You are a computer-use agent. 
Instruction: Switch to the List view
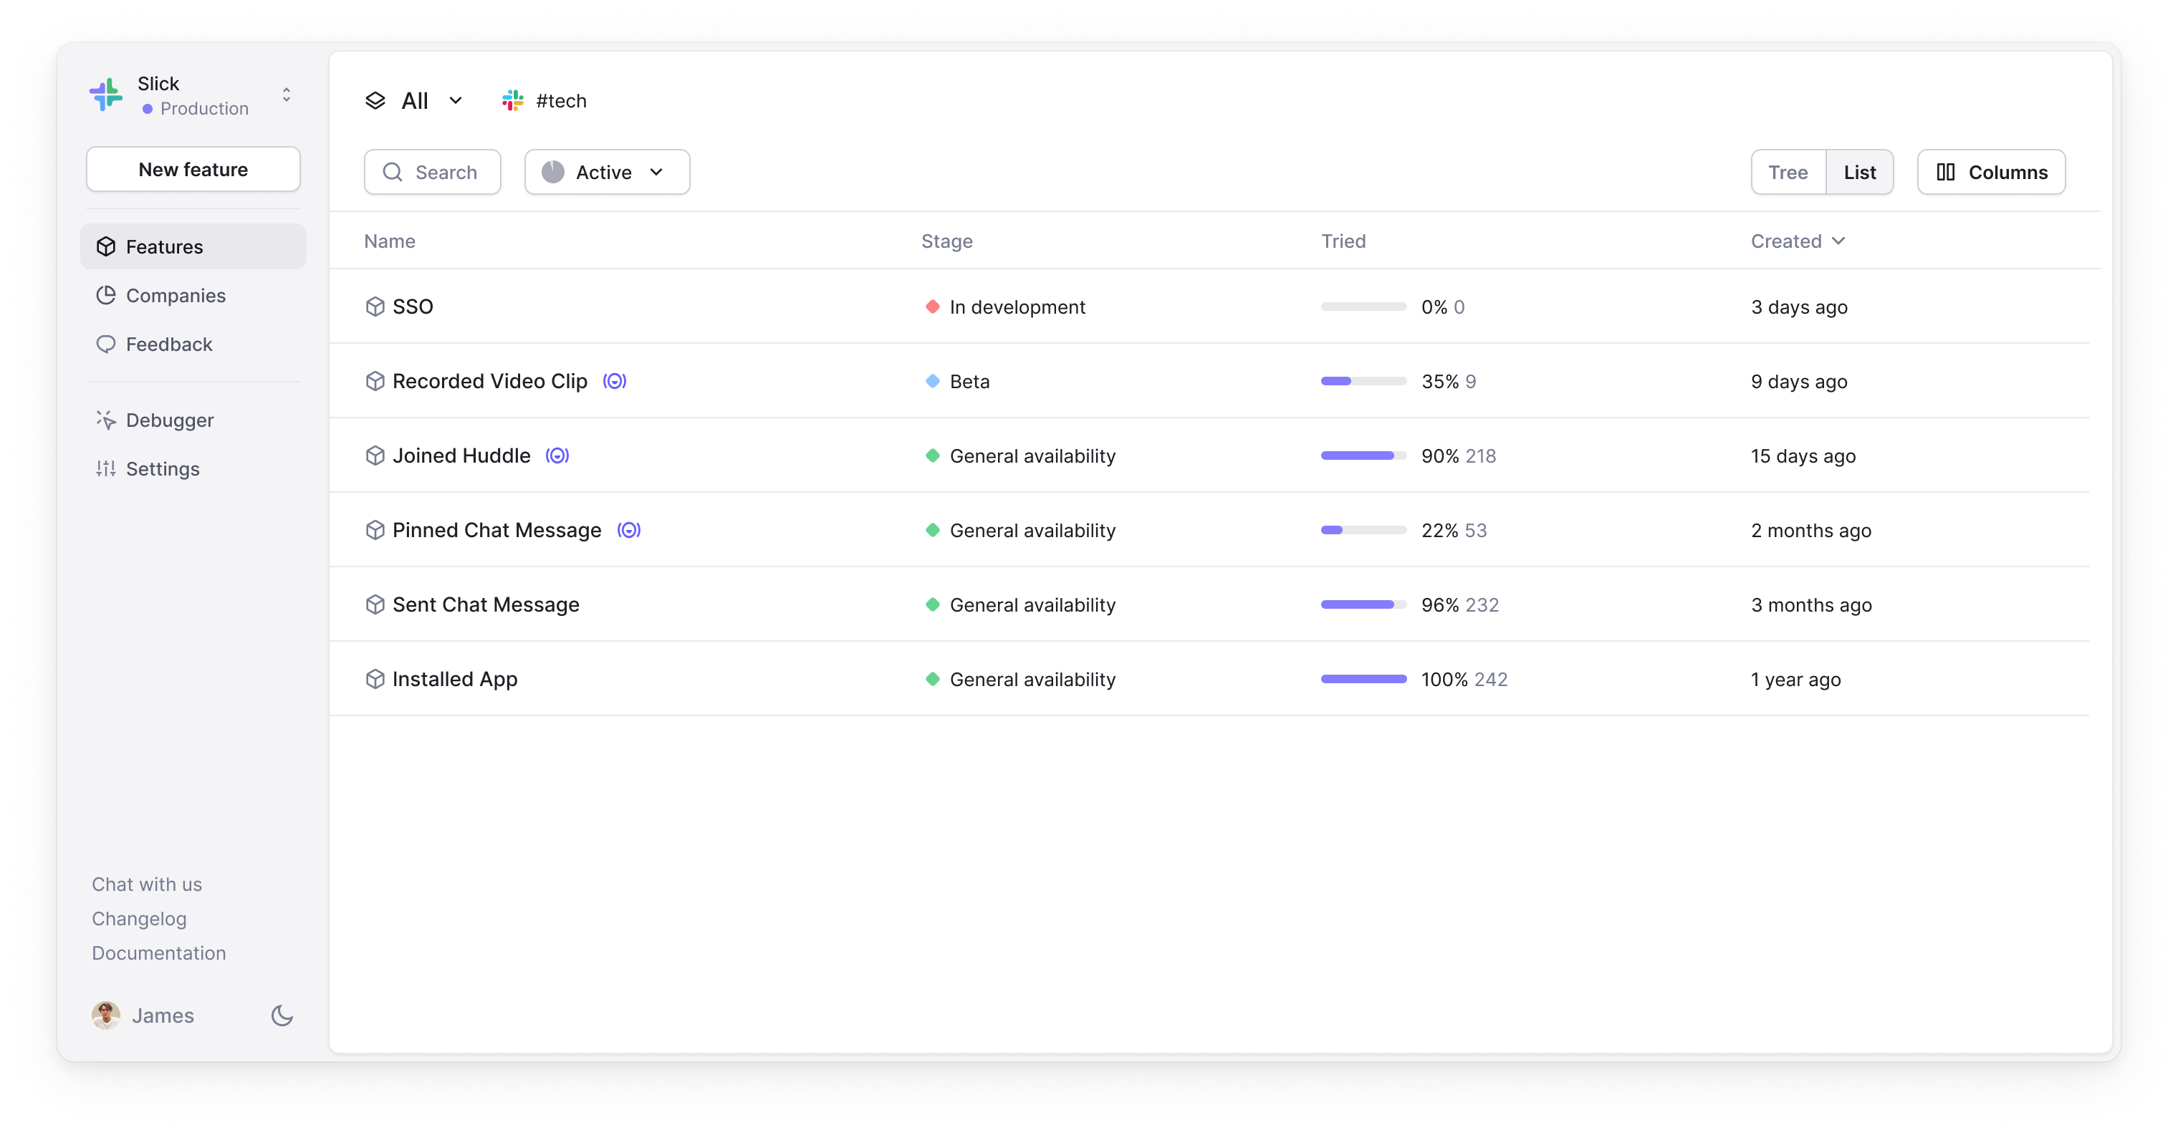point(1859,173)
